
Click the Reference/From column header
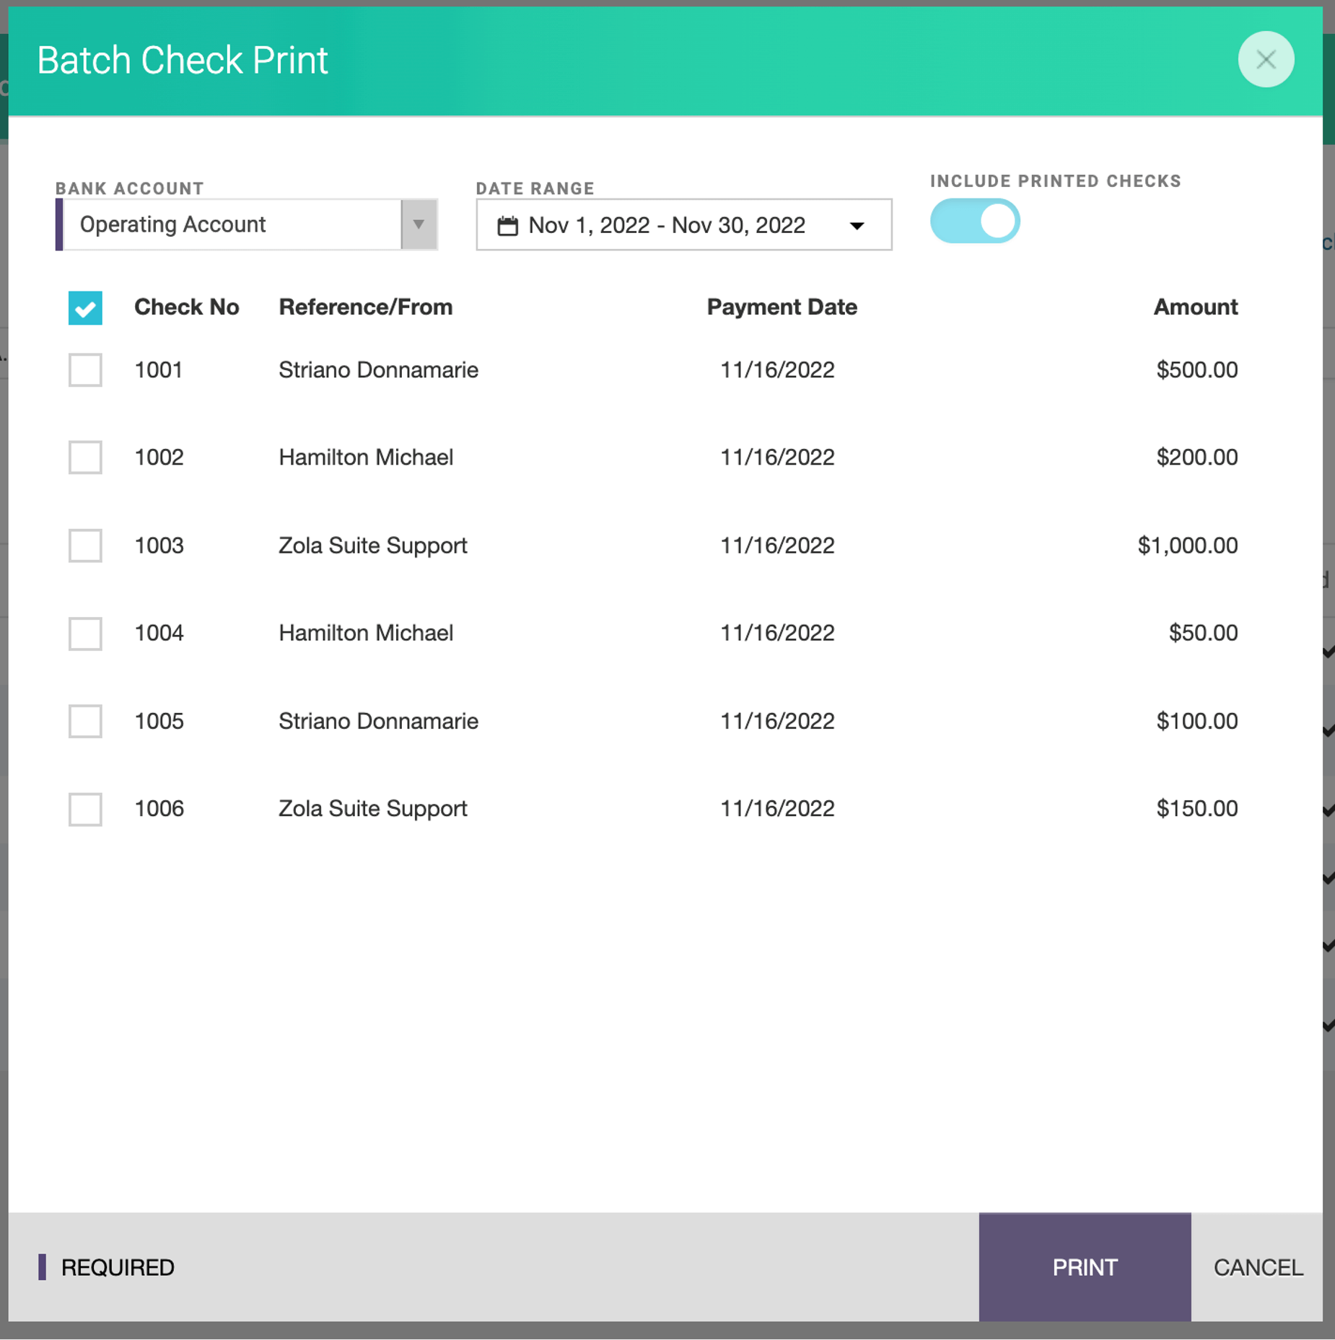click(x=365, y=307)
